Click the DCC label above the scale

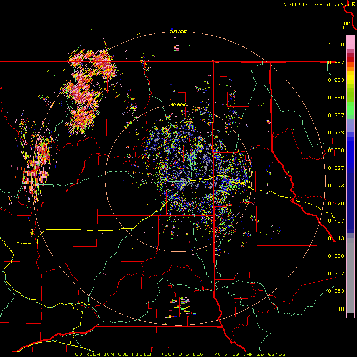(x=349, y=24)
